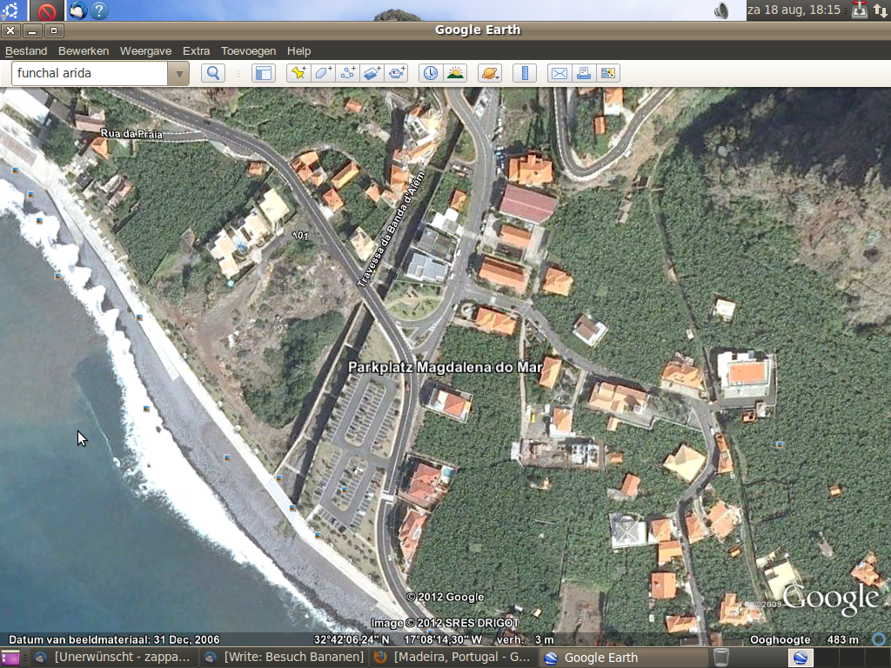Add a placemark with the pushpin icon
The height and width of the screenshot is (668, 891).
coord(298,73)
